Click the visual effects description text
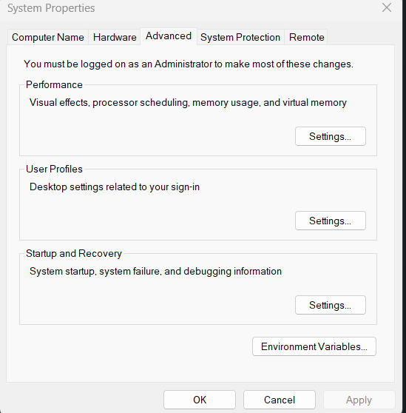Viewport: 406px width, 413px height. tap(188, 102)
